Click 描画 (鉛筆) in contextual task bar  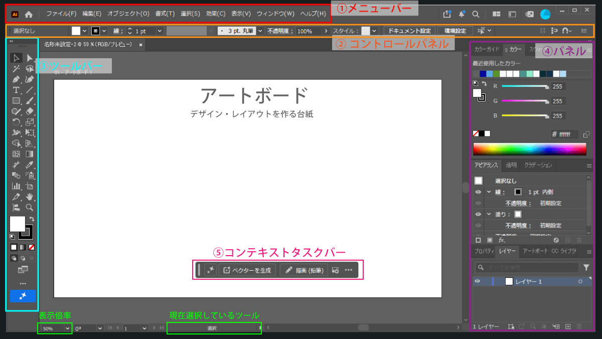tap(304, 270)
